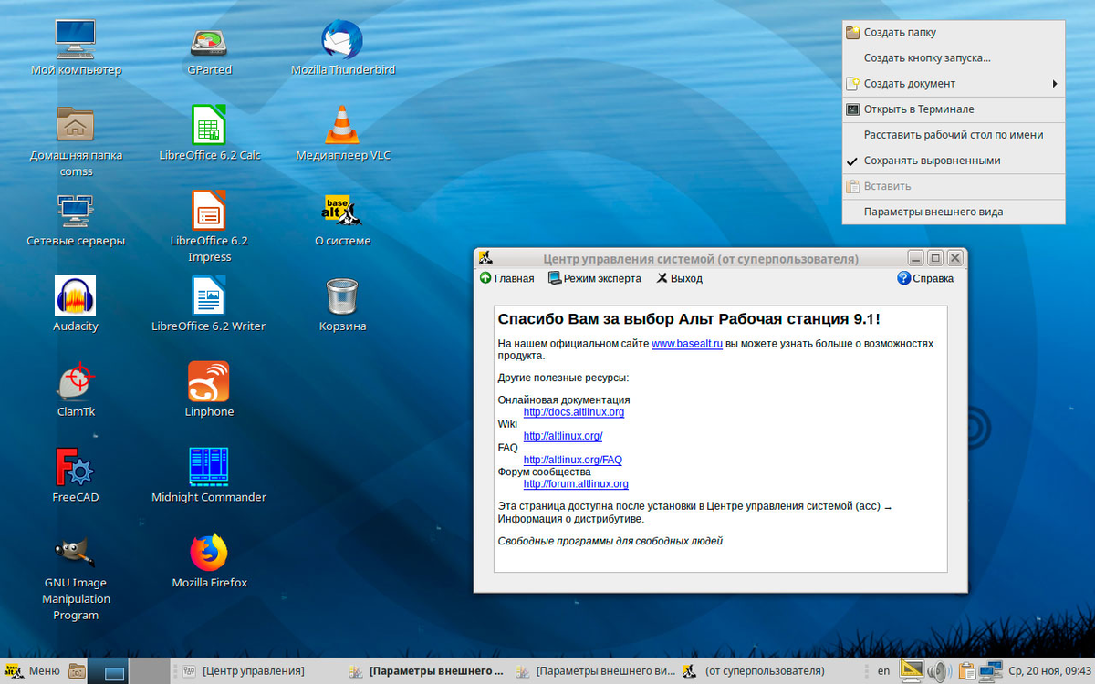1095x684 pixels.
Task: Launch GNU Image Manipulation Program icon
Action: (76, 553)
